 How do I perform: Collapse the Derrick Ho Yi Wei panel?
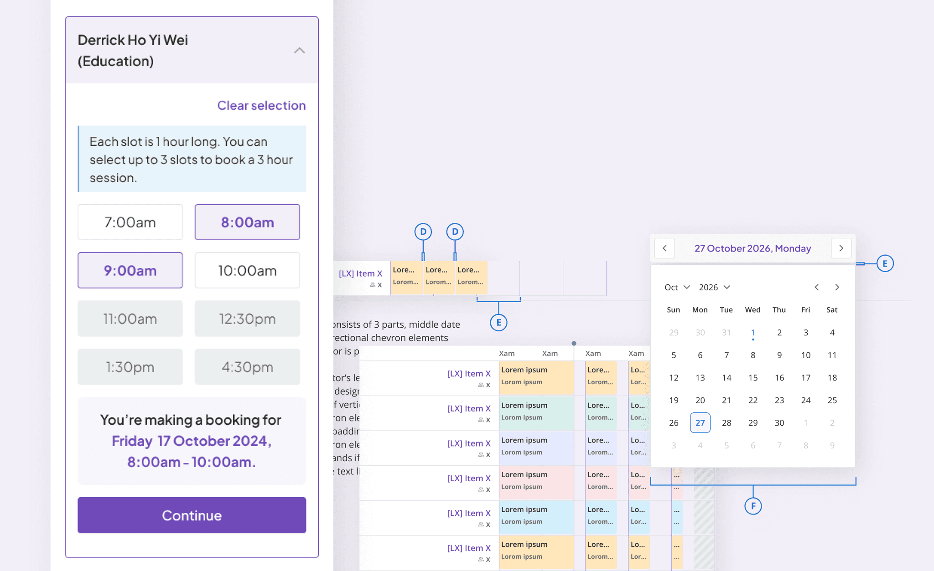[x=299, y=51]
